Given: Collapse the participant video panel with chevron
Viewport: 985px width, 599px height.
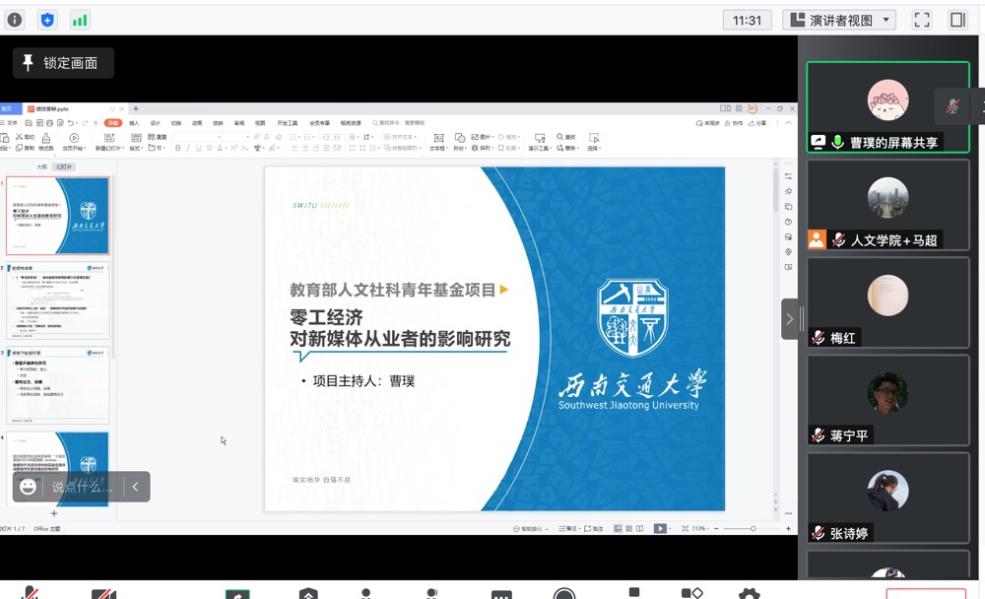Looking at the screenshot, I should point(789,319).
